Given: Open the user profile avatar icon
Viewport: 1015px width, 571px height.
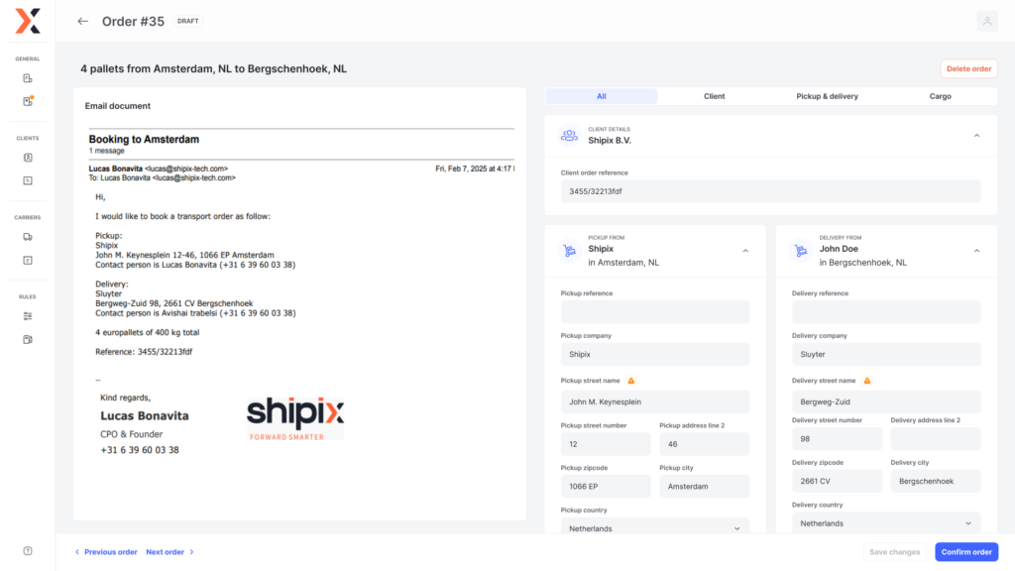Looking at the screenshot, I should tap(986, 22).
